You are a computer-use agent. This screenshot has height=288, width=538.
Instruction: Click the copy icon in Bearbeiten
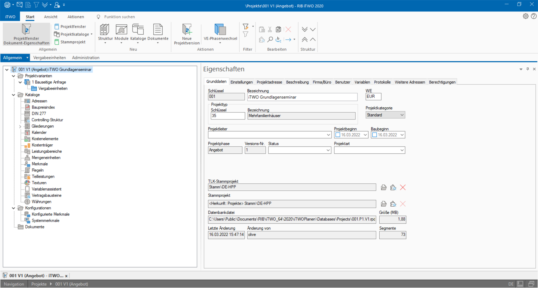pos(279,29)
